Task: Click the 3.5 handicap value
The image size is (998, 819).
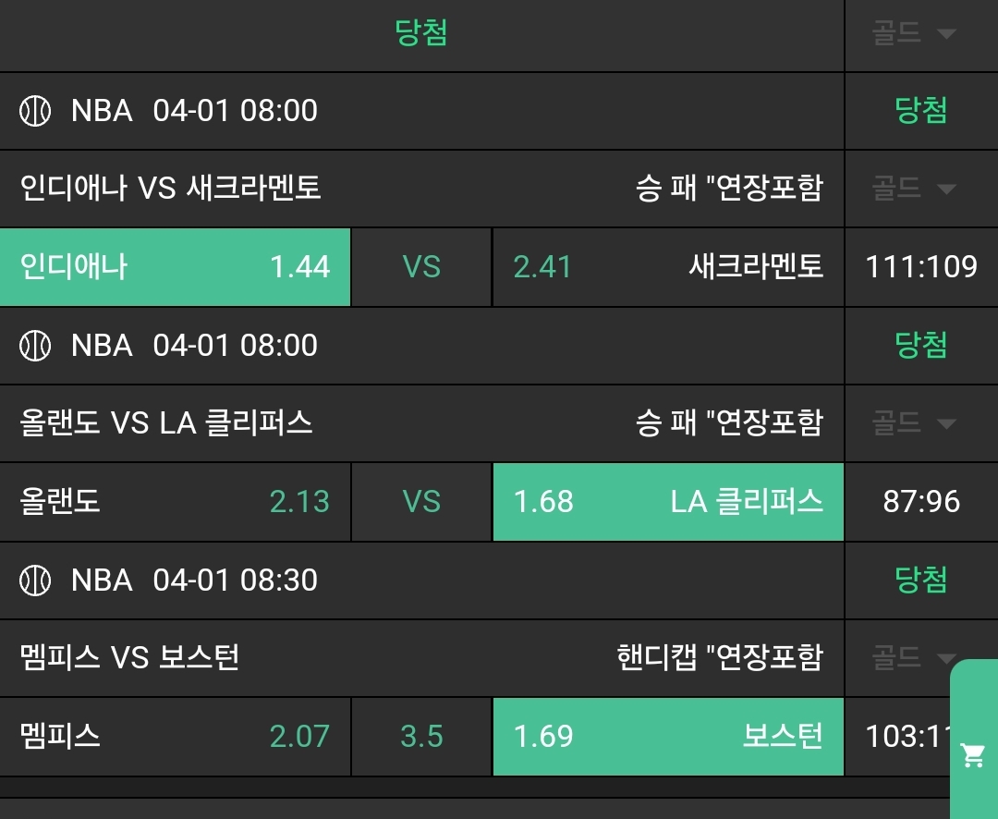Action: [421, 737]
